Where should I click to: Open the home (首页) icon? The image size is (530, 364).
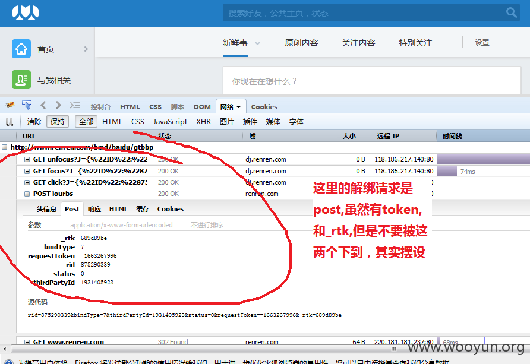(21, 49)
